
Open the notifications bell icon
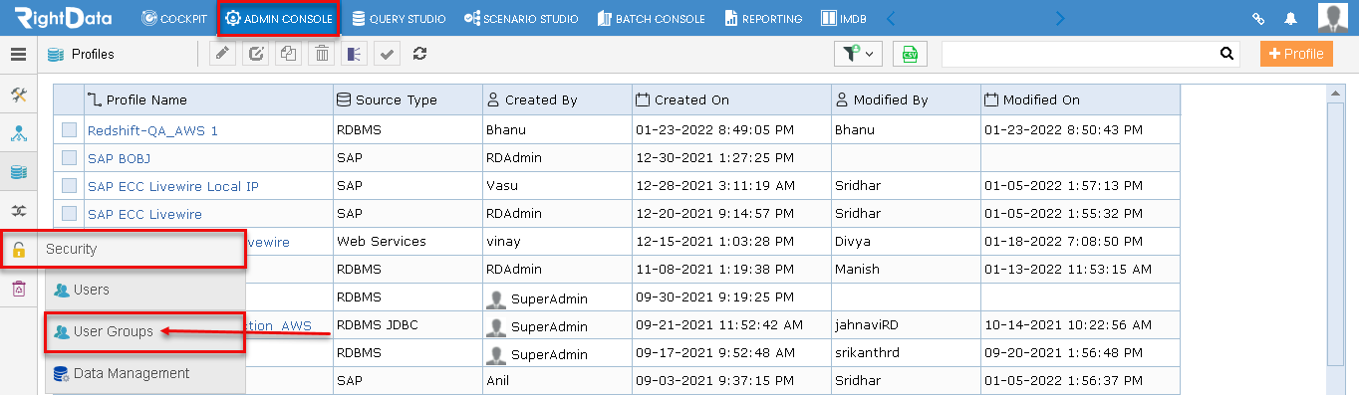(1290, 18)
